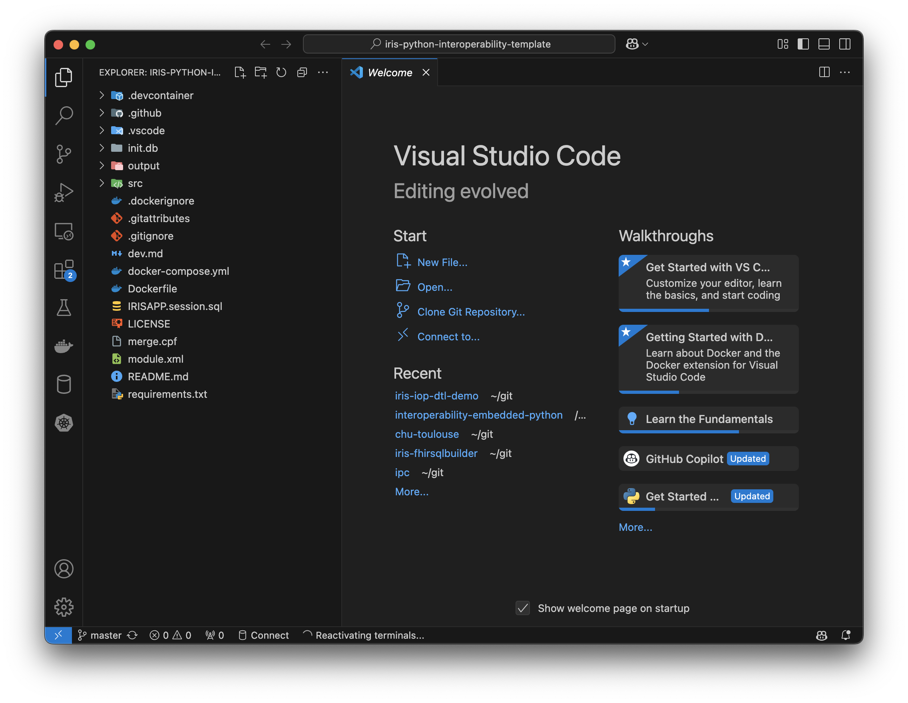
Task: Open the GitHub Copilot walkthrough
Action: coord(709,458)
